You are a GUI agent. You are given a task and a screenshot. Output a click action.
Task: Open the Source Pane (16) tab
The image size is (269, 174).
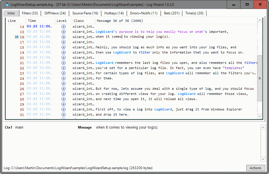click(85, 13)
